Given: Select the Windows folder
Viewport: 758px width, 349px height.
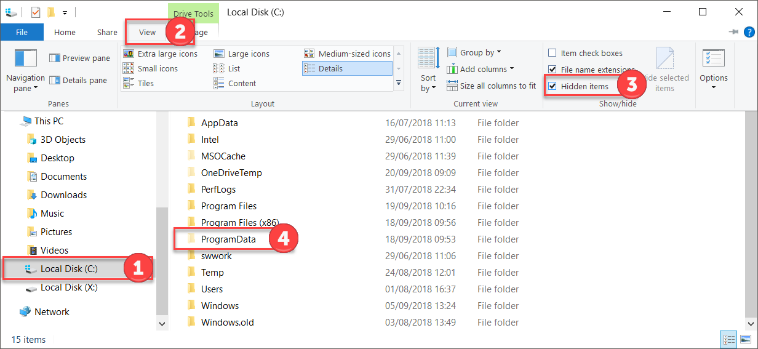Looking at the screenshot, I should coord(220,306).
